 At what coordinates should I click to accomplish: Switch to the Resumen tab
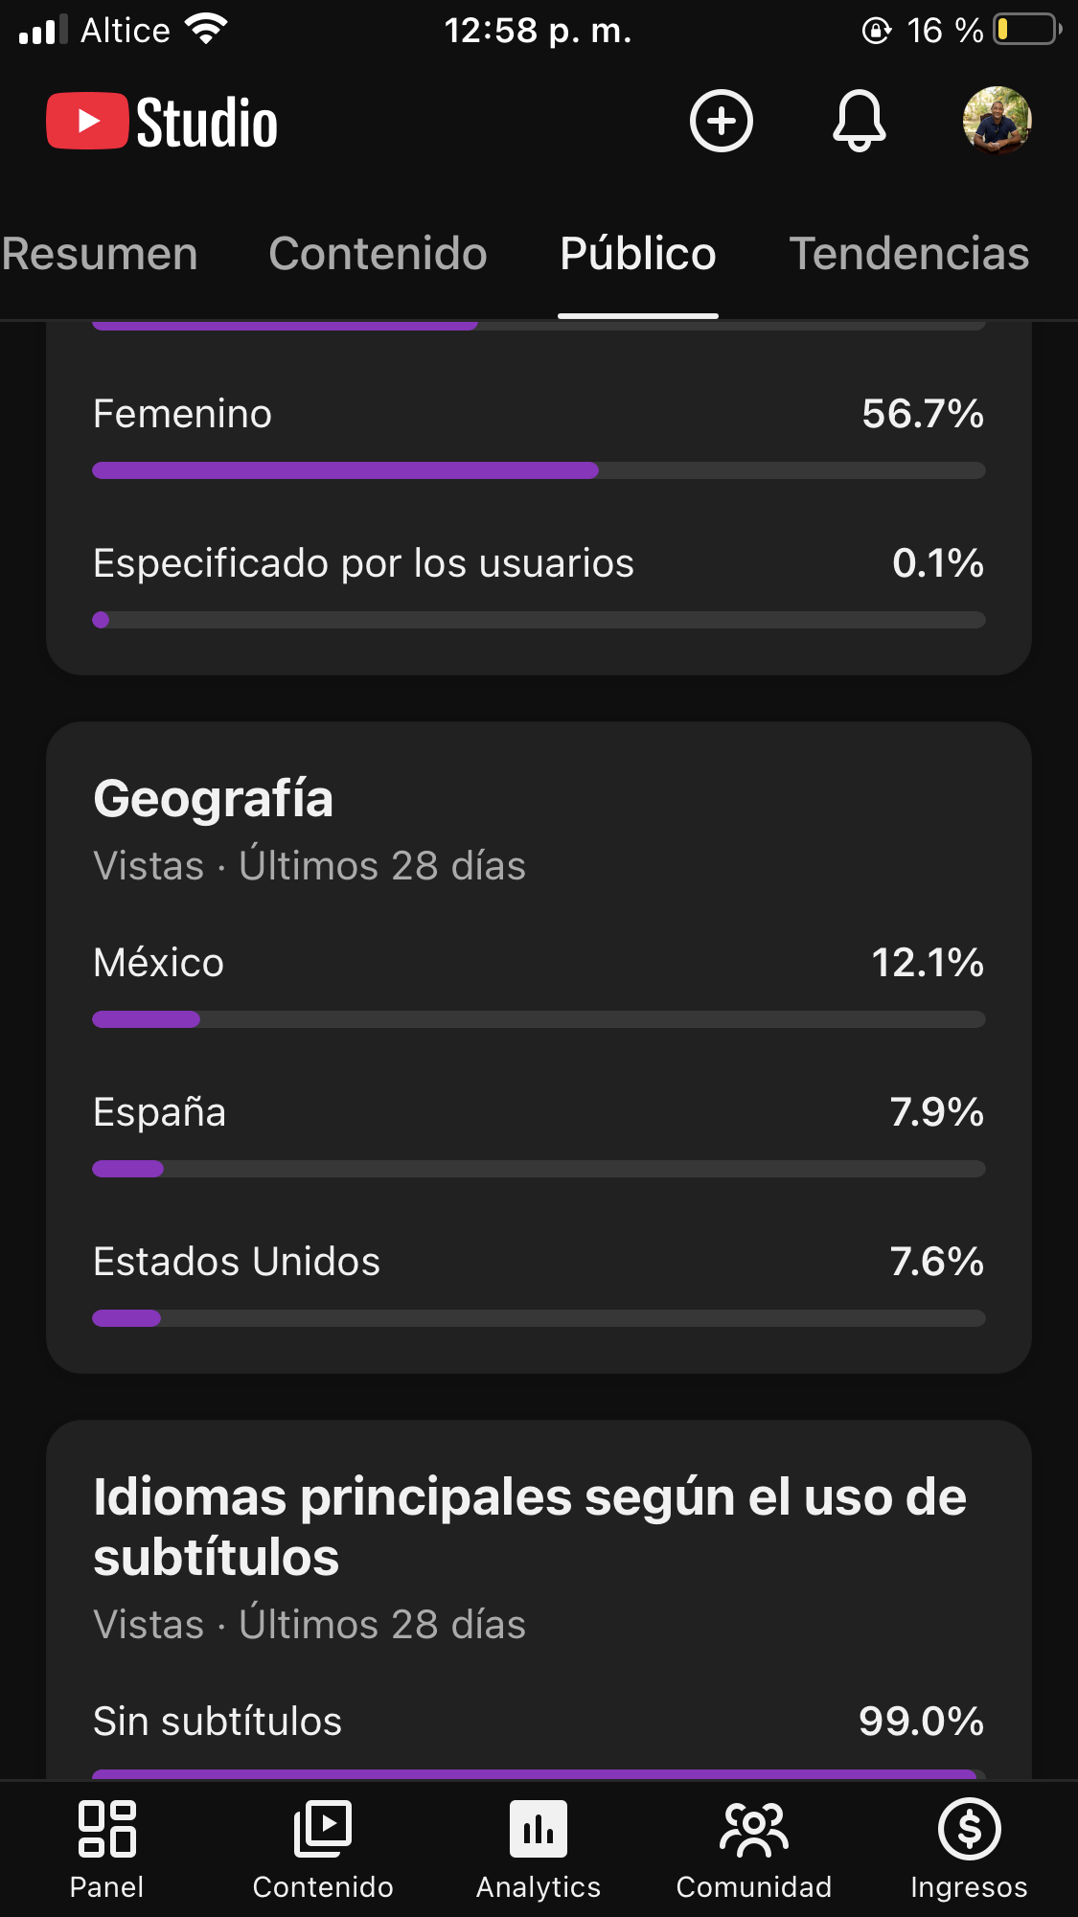[x=100, y=254]
